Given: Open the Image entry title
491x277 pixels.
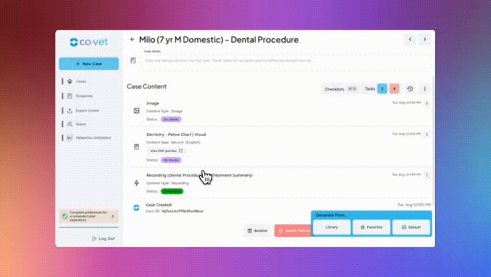Looking at the screenshot, I should [x=153, y=103].
